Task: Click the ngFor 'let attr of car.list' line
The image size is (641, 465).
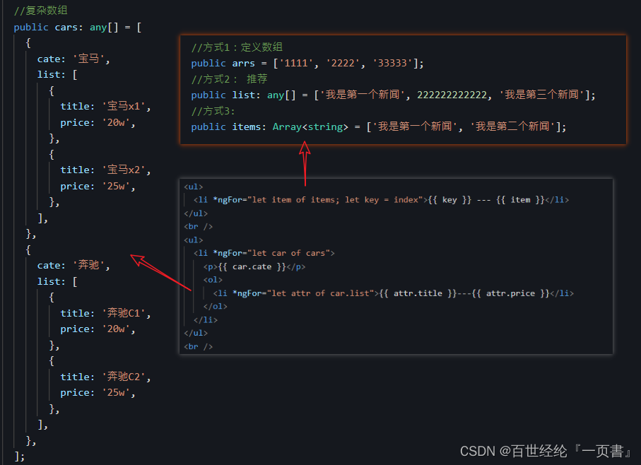Action: pyautogui.click(x=393, y=293)
